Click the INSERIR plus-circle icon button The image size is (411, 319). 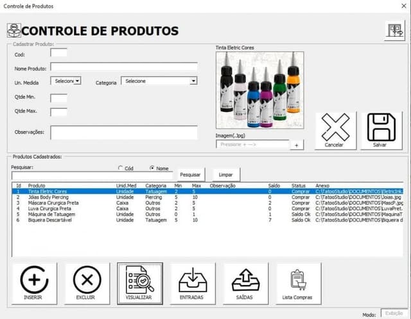pyautogui.click(x=34, y=283)
